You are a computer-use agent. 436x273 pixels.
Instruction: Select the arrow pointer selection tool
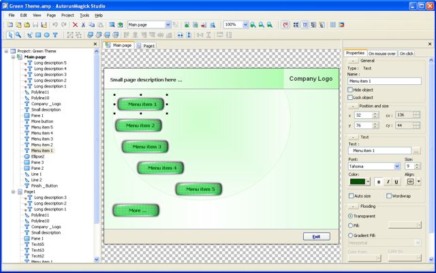(x=10, y=35)
